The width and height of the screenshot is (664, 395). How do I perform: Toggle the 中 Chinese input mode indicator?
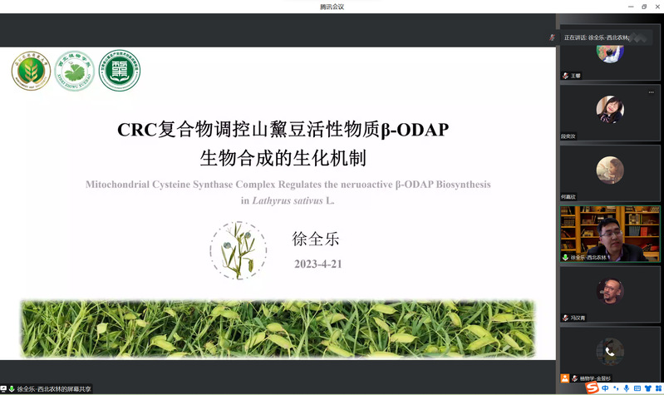[604, 388]
